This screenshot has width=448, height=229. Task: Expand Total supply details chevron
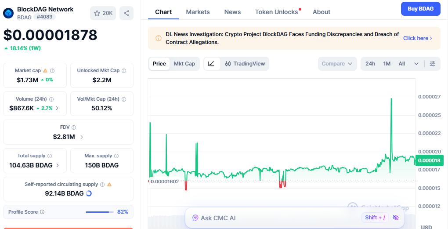[x=58, y=165]
